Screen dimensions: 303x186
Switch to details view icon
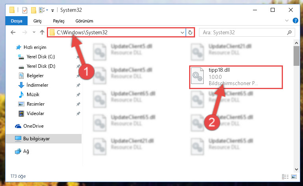pos(285,177)
